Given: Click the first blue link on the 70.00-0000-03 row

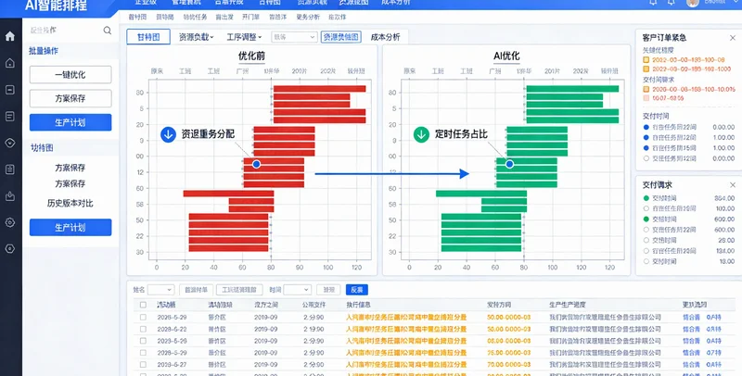Looking at the screenshot, I should (x=691, y=364).
